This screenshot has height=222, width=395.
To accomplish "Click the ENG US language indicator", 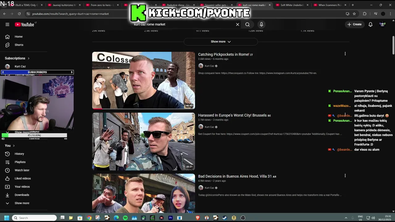I will pyautogui.click(x=360, y=218).
